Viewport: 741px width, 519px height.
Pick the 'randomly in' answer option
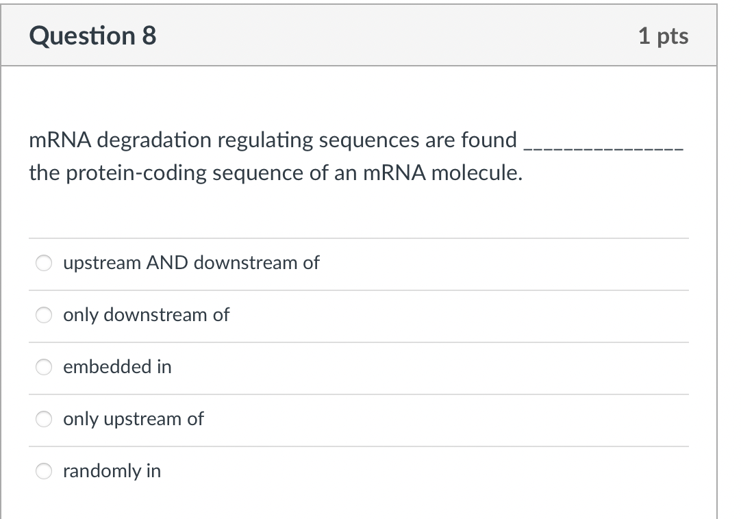click(43, 471)
